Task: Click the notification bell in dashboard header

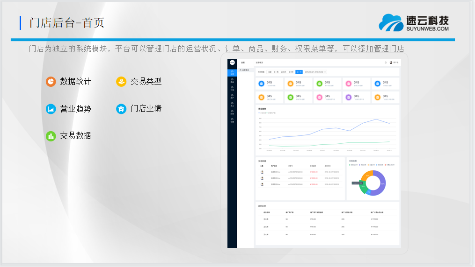Action: [x=386, y=62]
